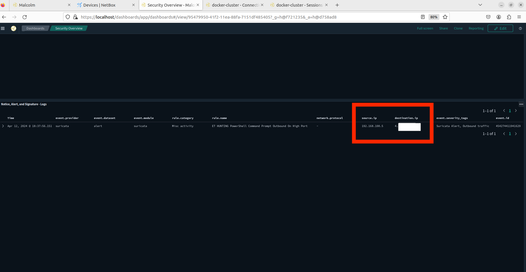Image resolution: width=526 pixels, height=272 pixels.
Task: Open panel options menu for Logs panel
Action: [521, 104]
